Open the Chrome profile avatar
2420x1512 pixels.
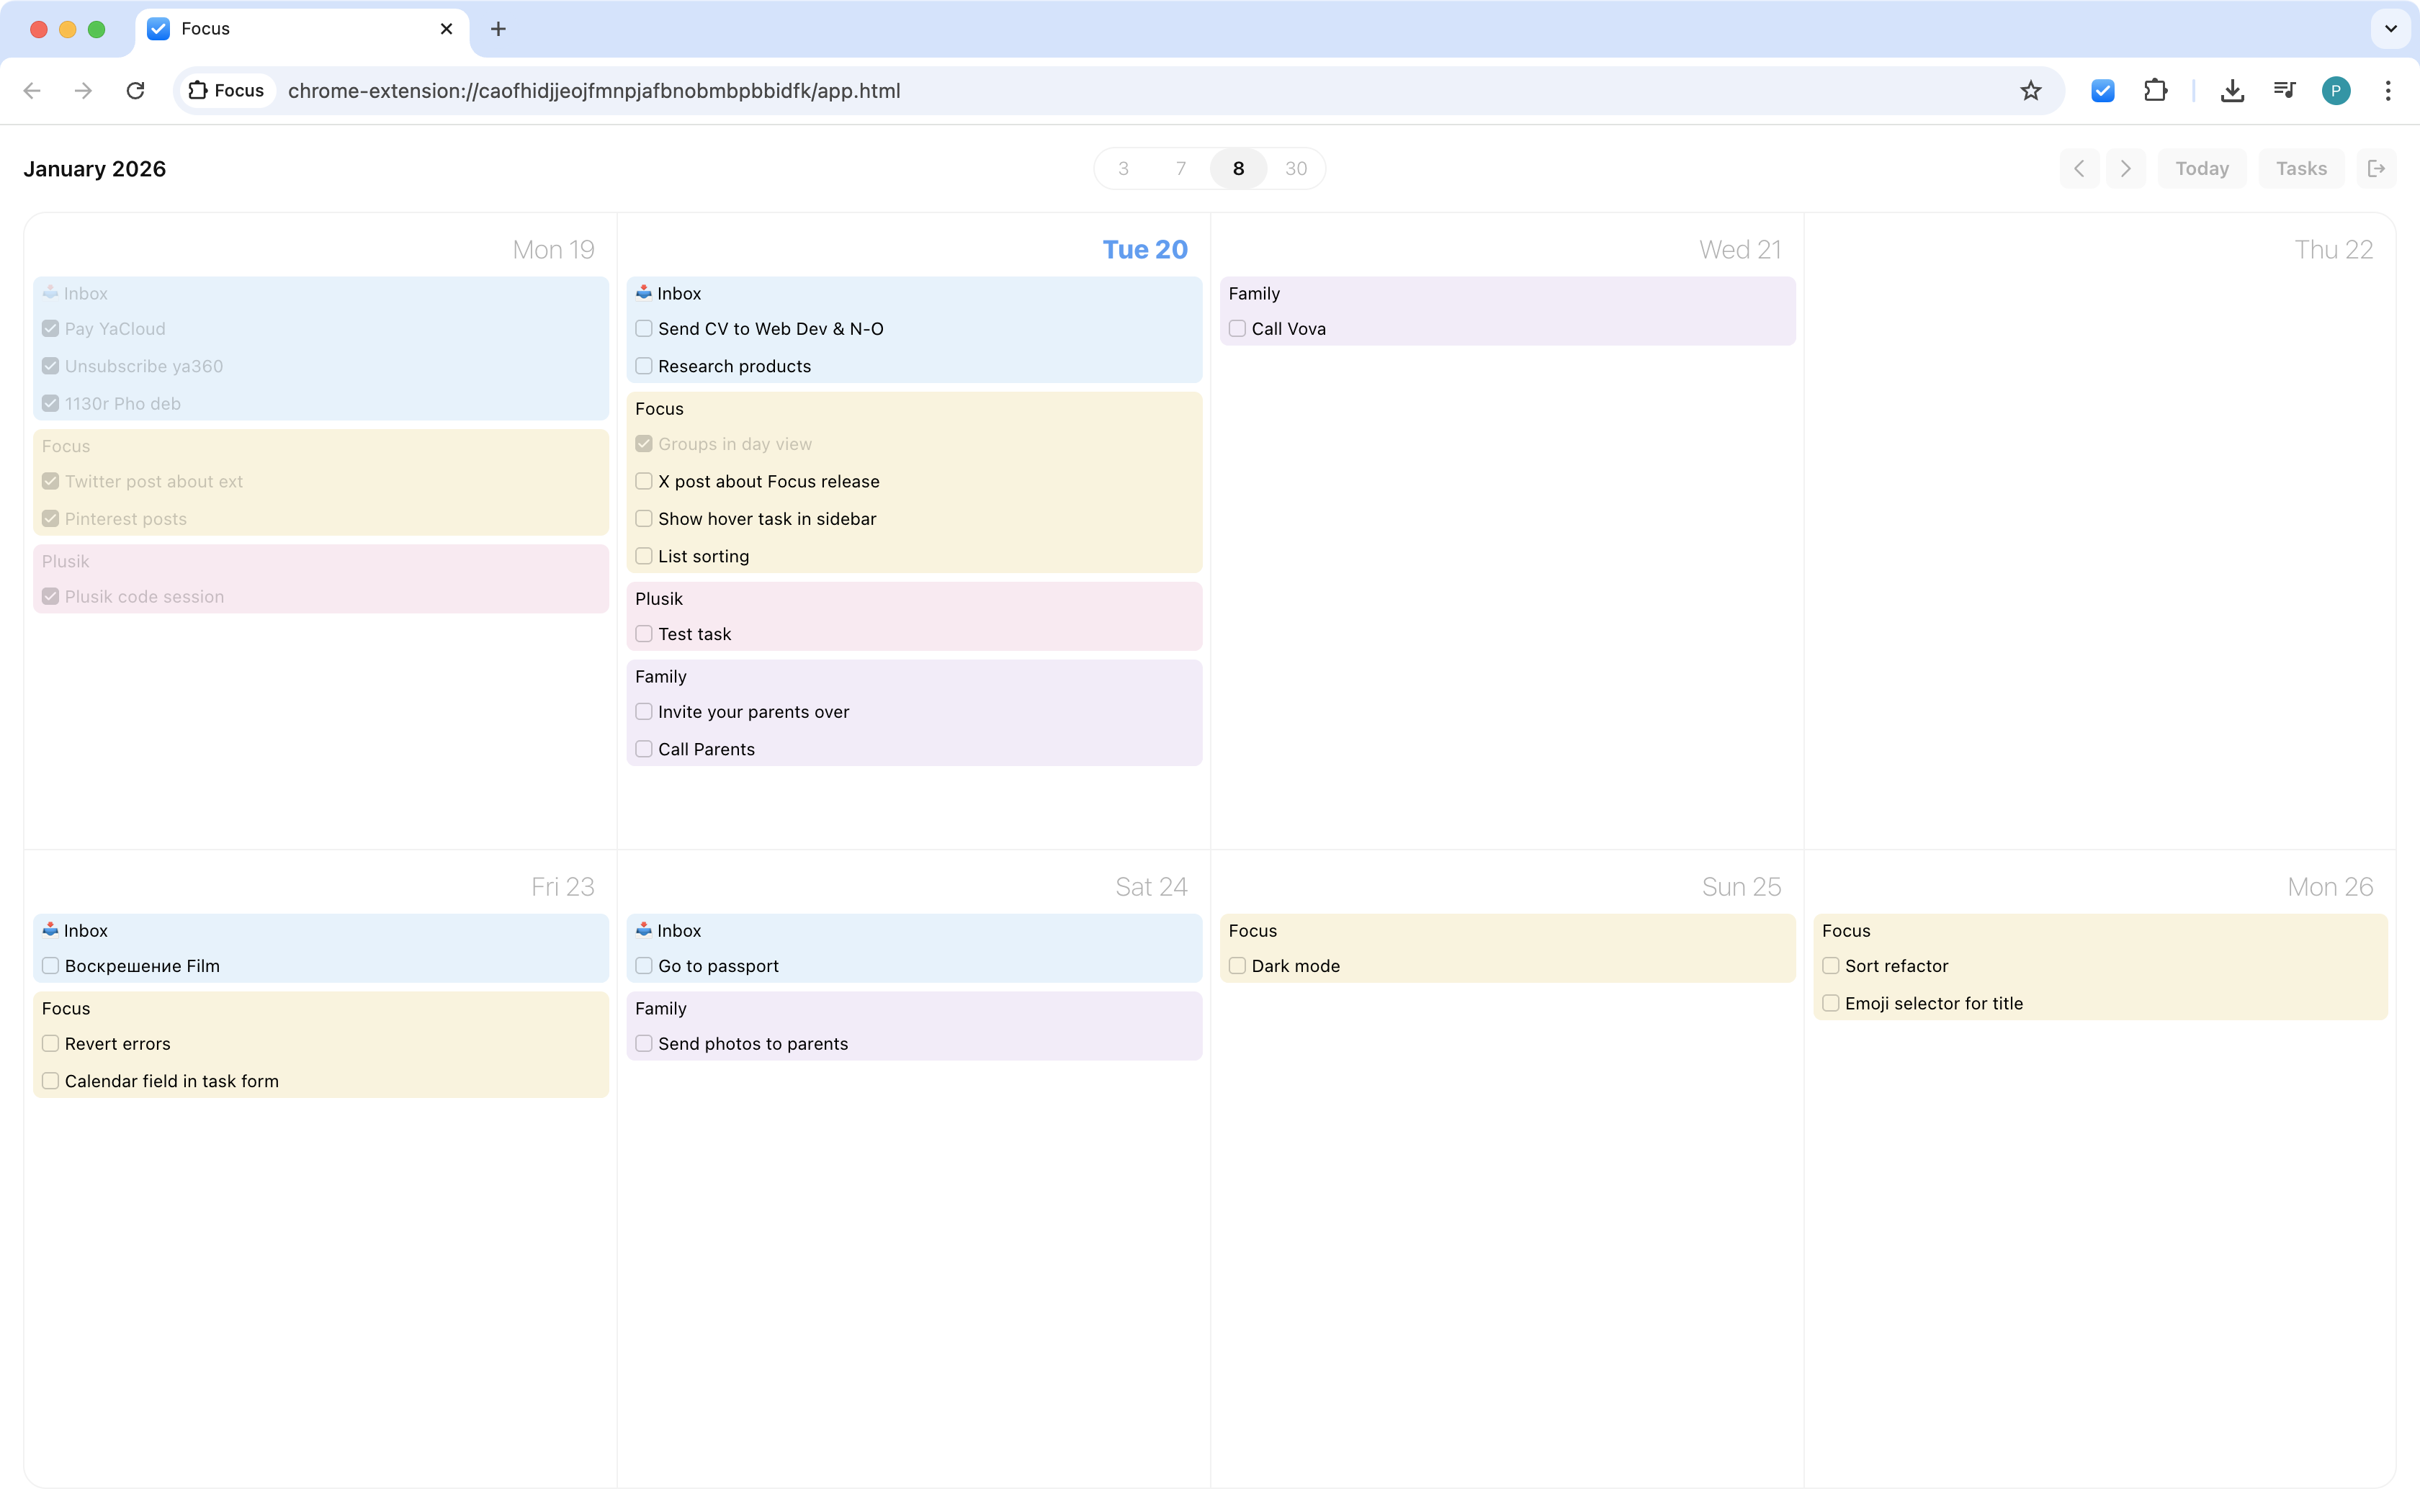click(2335, 91)
